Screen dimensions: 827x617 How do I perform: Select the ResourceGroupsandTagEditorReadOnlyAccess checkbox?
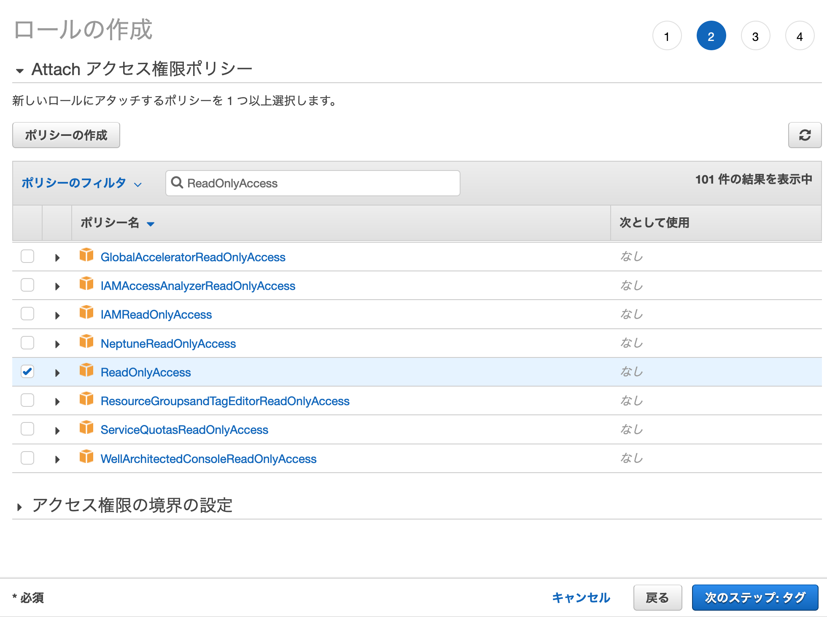point(27,400)
